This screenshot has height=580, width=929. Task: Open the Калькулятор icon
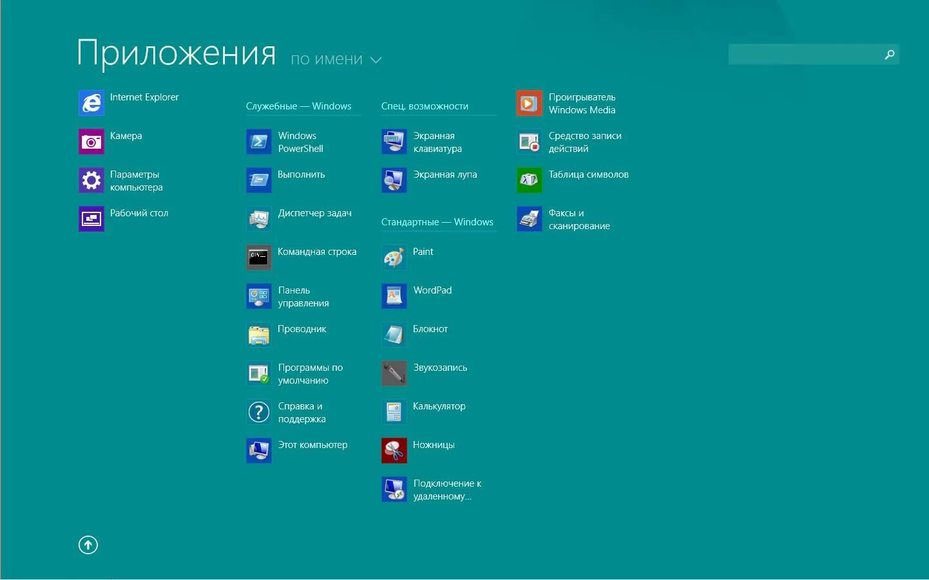[394, 412]
